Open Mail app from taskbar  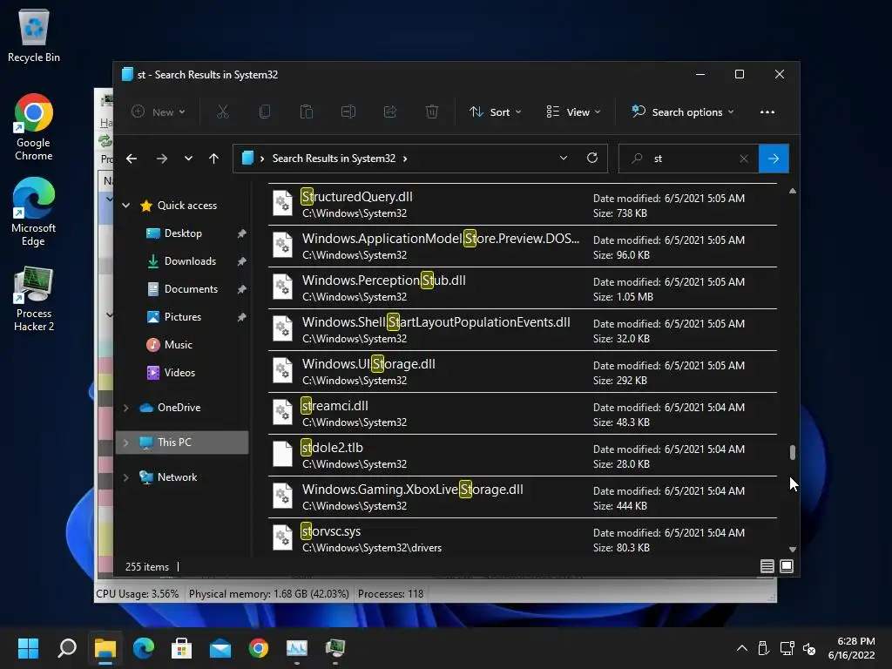tap(220, 648)
